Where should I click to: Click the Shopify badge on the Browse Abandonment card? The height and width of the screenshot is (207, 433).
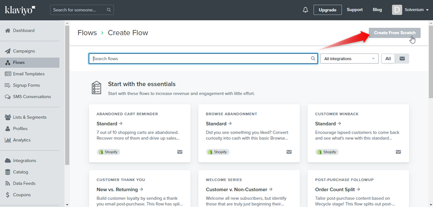(218, 152)
